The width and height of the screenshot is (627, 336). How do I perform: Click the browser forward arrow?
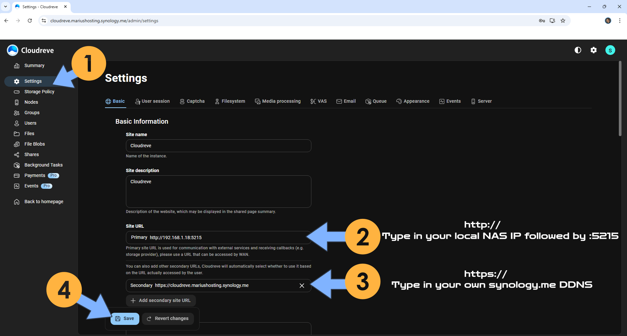click(18, 21)
